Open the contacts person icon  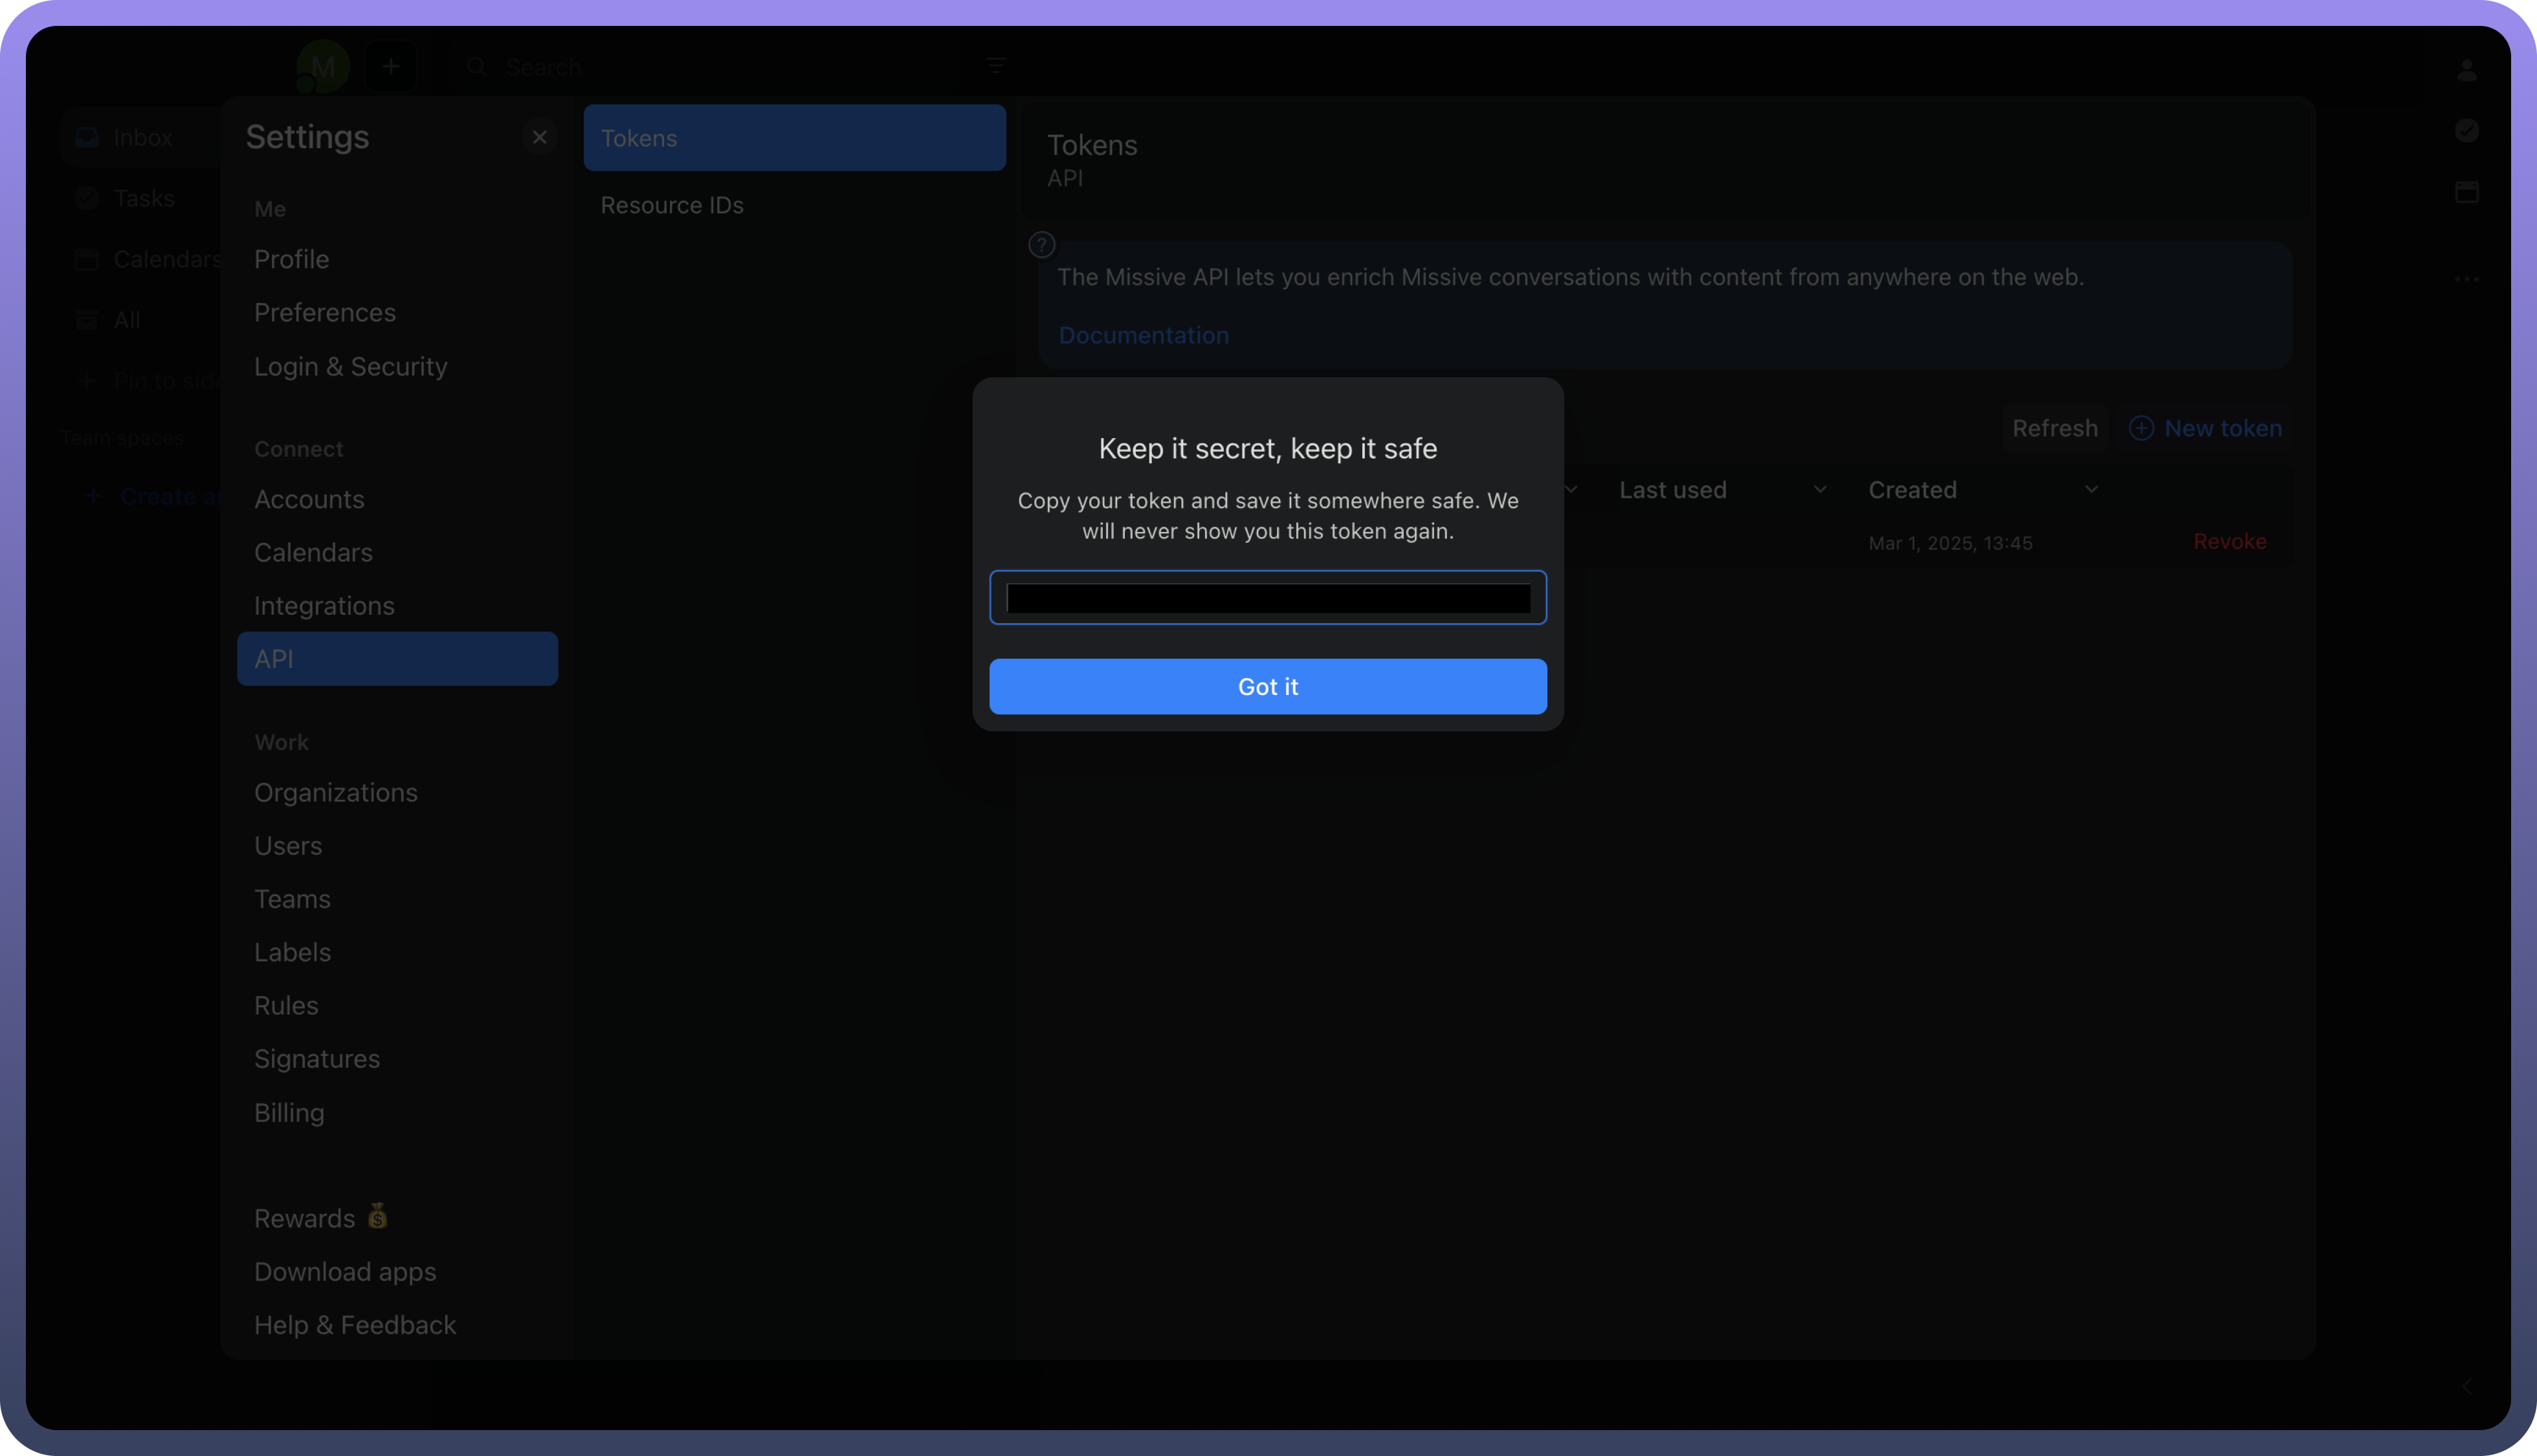pos(2466,70)
